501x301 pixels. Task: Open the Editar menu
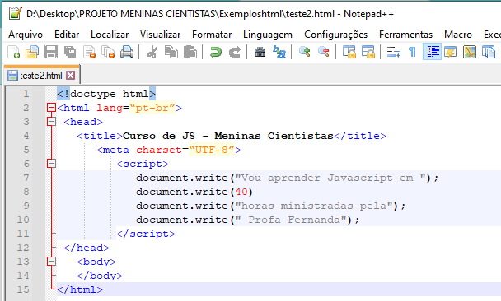(67, 34)
